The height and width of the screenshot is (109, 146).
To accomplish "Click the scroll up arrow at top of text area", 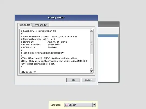I will (x=92, y=30).
